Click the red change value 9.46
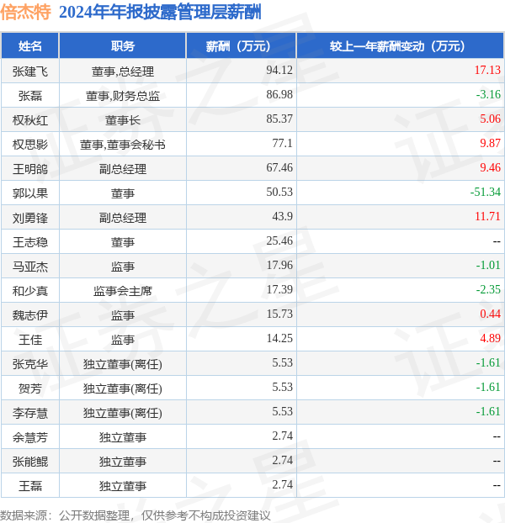This screenshot has width=505, height=523. pos(490,167)
